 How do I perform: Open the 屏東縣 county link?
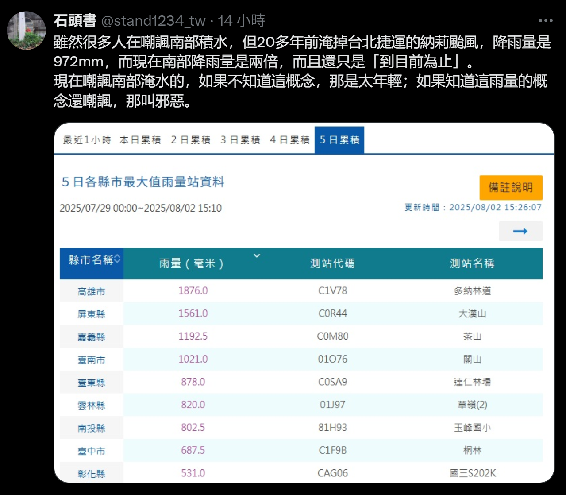click(92, 314)
